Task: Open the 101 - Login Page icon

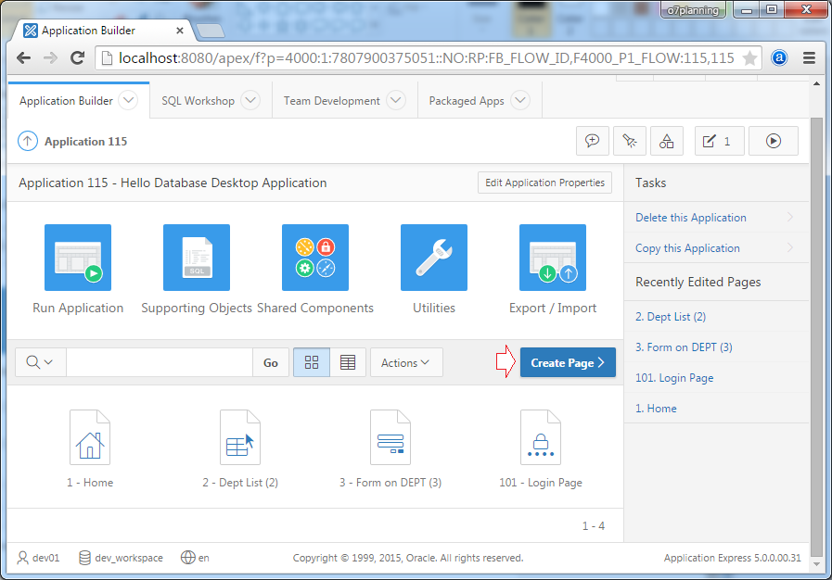Action: tap(541, 437)
